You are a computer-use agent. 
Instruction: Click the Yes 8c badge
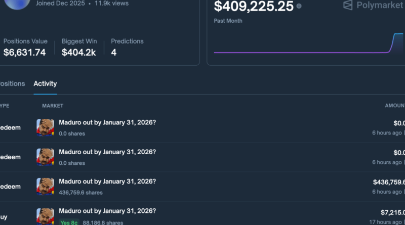click(69, 221)
